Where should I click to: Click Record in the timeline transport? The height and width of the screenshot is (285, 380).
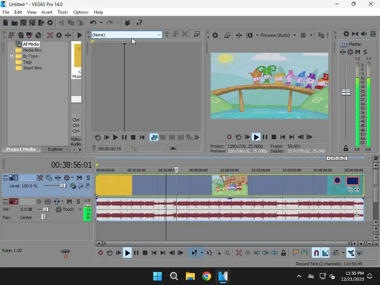pyautogui.click(x=100, y=253)
